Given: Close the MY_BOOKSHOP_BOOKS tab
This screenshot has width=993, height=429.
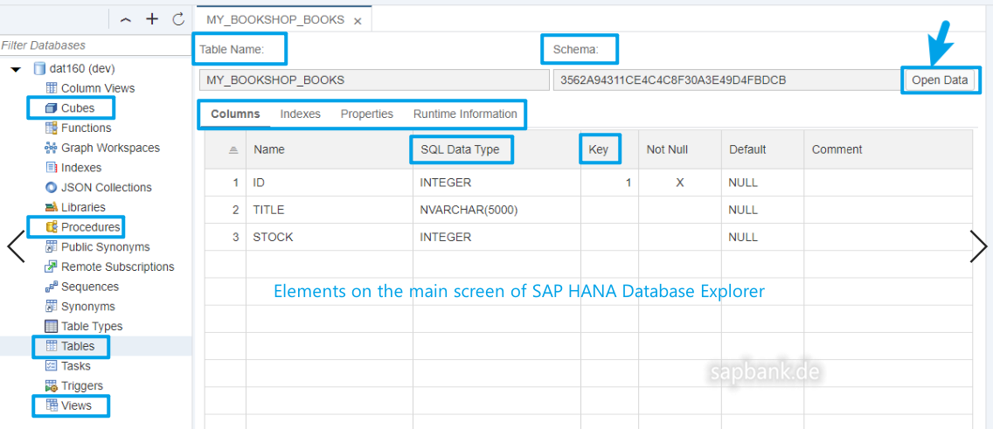Looking at the screenshot, I should coord(358,21).
